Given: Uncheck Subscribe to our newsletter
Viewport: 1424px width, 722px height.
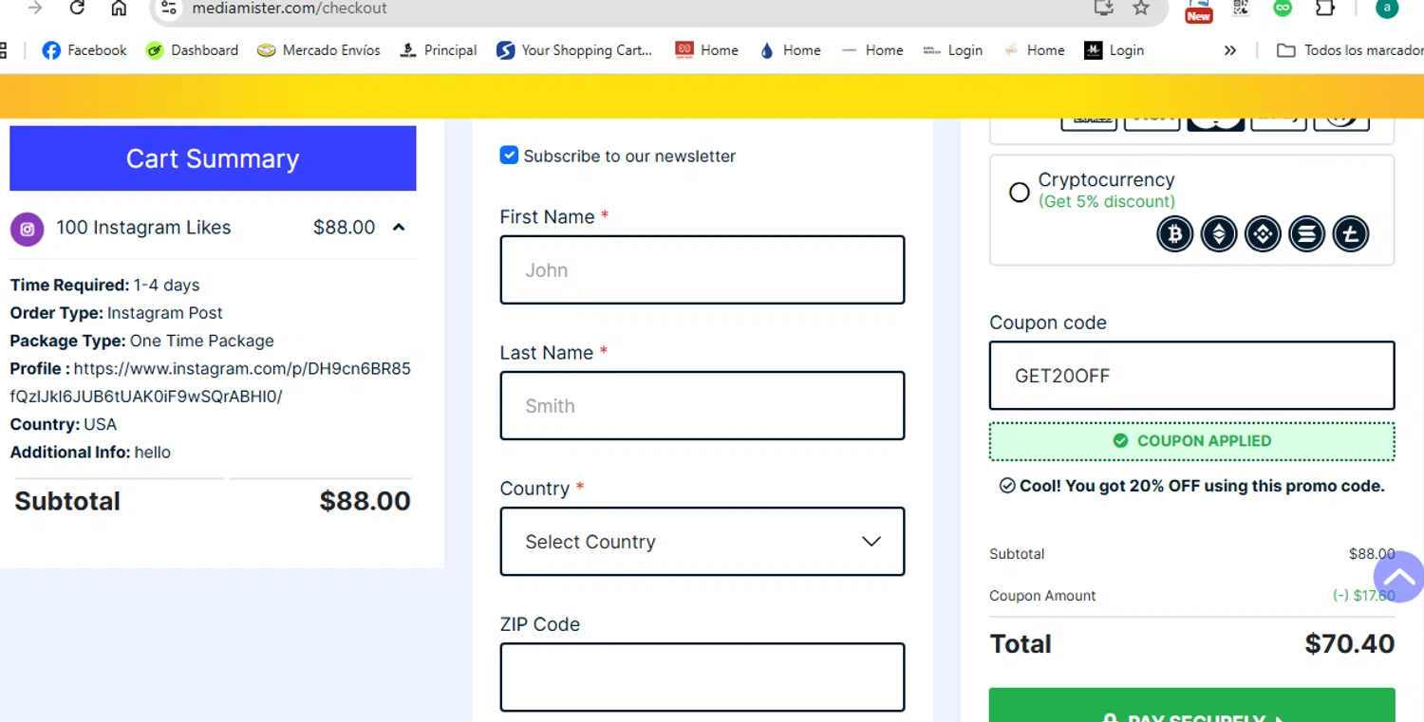Looking at the screenshot, I should click(x=509, y=155).
